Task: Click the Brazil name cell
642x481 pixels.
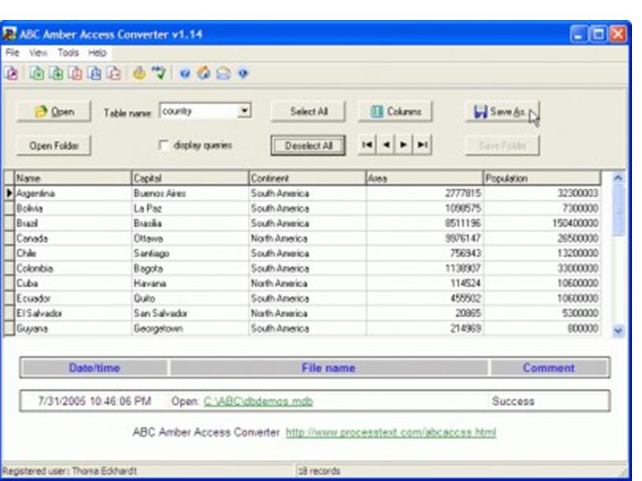Action: [x=74, y=223]
